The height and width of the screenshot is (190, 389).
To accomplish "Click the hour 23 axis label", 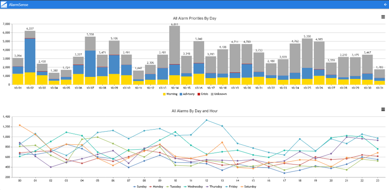I will click(378, 180).
